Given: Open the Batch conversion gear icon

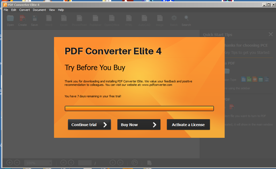Looking at the screenshot, I should 174,18.
